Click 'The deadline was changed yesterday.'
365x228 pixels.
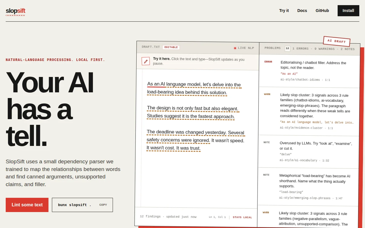[x=186, y=132]
